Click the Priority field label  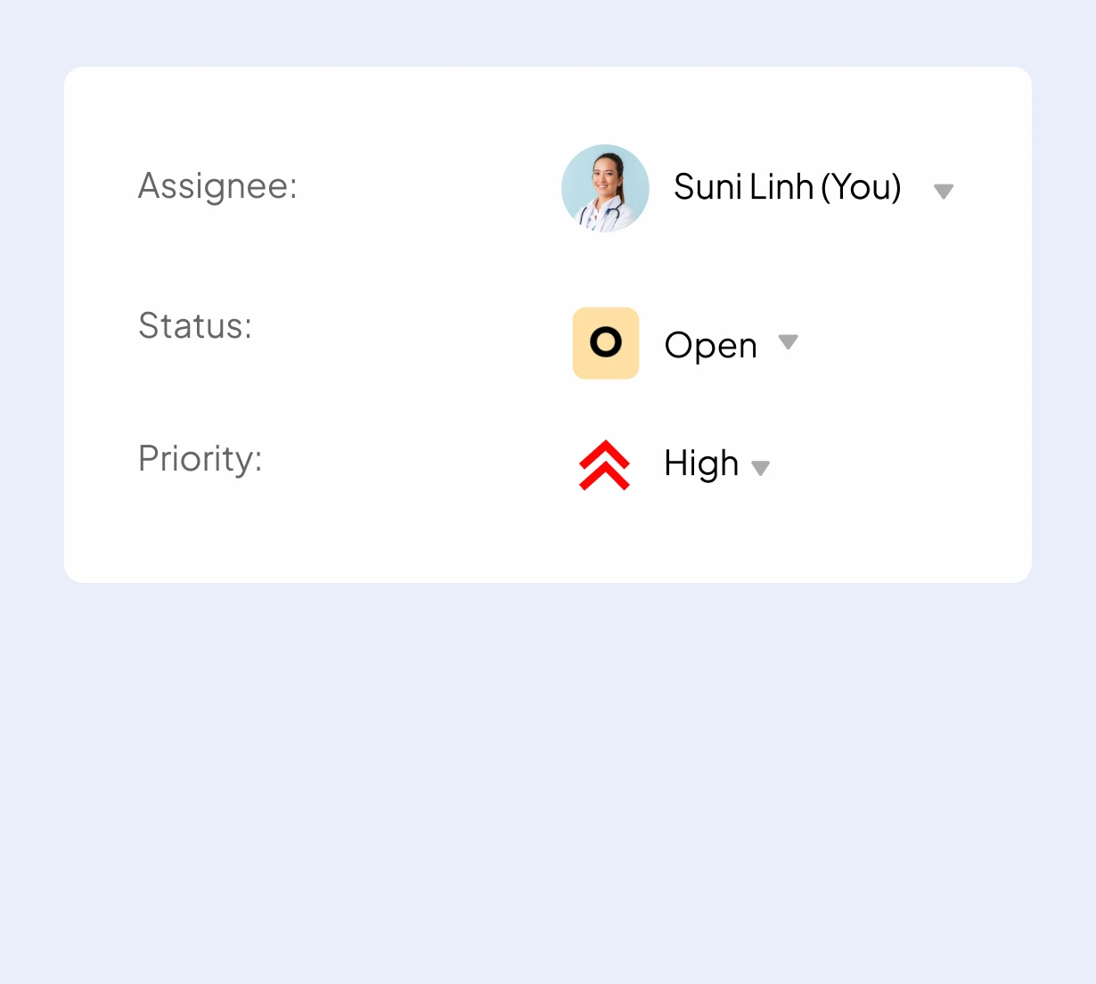pos(200,459)
